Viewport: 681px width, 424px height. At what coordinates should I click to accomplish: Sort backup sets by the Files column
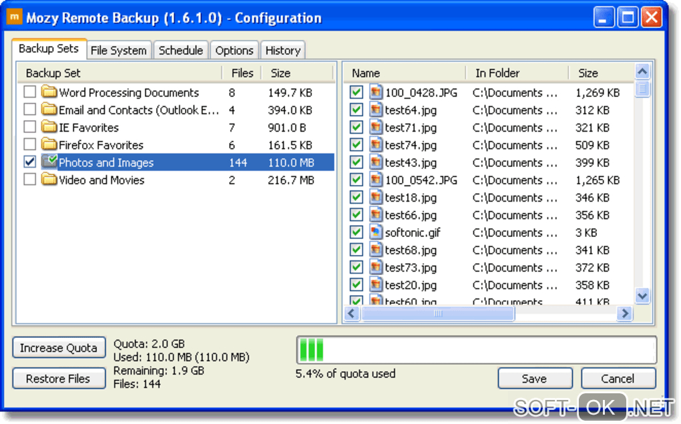(x=242, y=73)
